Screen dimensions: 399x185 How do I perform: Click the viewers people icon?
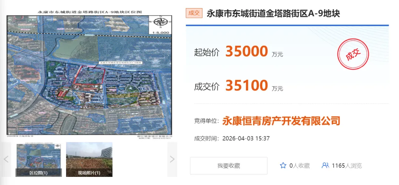pos(325,166)
